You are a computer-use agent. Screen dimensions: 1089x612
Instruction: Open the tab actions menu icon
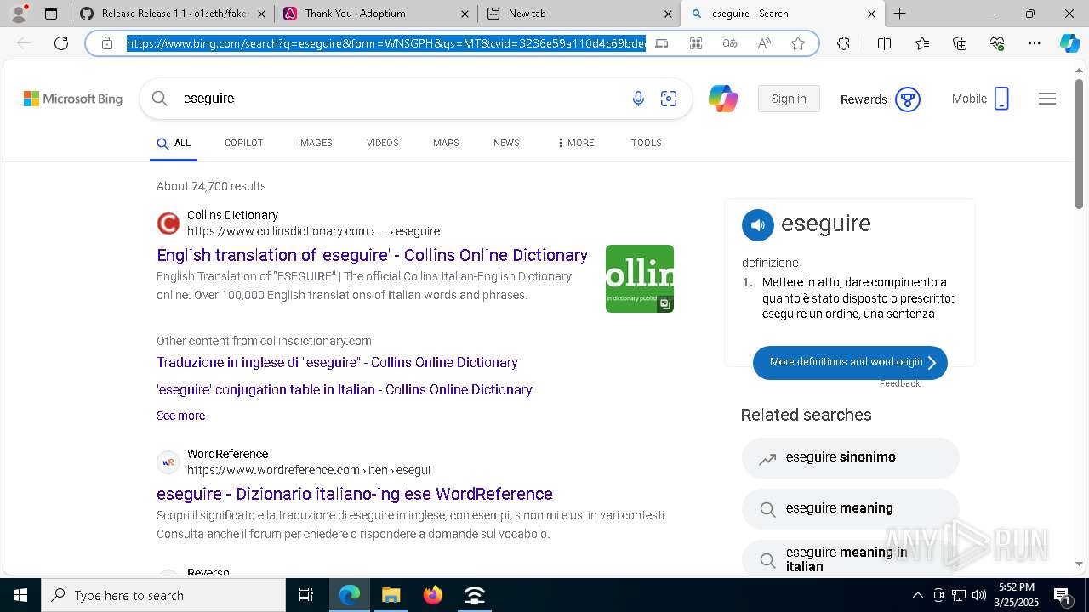[x=51, y=14]
